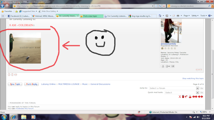
Task: View the poster's profile icon
Action: [x=163, y=66]
